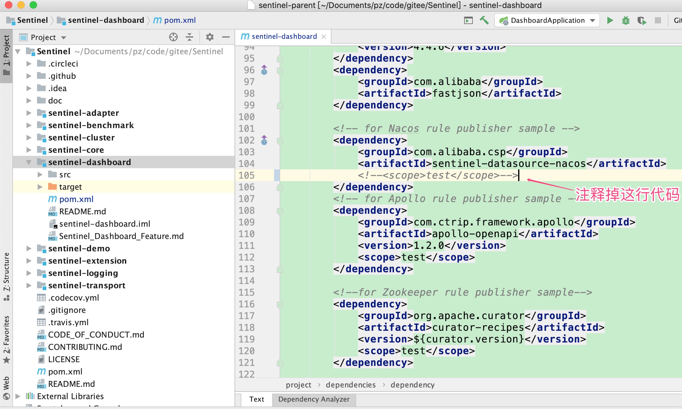Select the LICENSE file
The width and height of the screenshot is (682, 409).
tap(64, 359)
